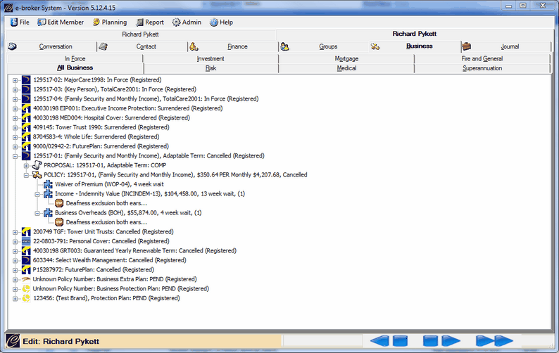Click the Whole Life policy provider icon
Screen dimensions: 559x353
pyautogui.click(x=25, y=137)
